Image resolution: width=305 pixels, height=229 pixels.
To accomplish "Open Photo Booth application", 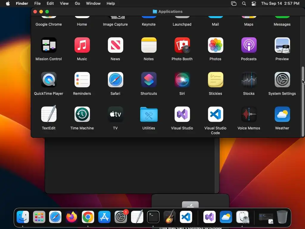I will (x=182, y=45).
